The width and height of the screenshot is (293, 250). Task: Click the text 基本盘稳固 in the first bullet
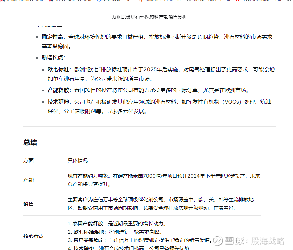pos(55,46)
